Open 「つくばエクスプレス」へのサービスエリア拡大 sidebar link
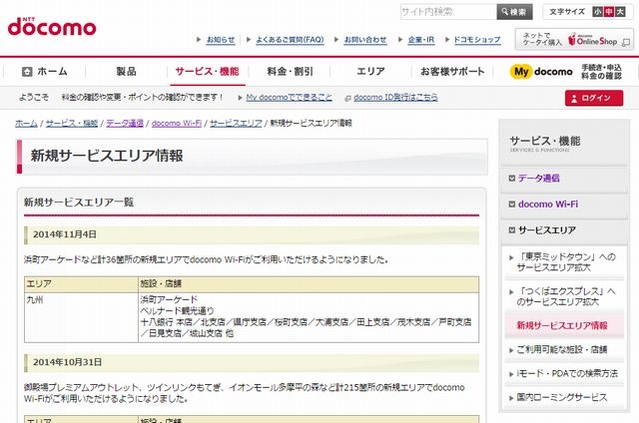This screenshot has height=423, width=639. point(566,296)
